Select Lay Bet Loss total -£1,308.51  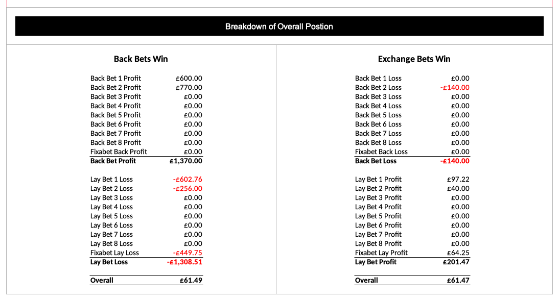pos(184,262)
